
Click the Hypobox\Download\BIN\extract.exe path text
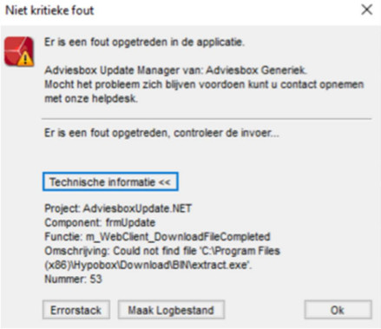click(x=148, y=265)
